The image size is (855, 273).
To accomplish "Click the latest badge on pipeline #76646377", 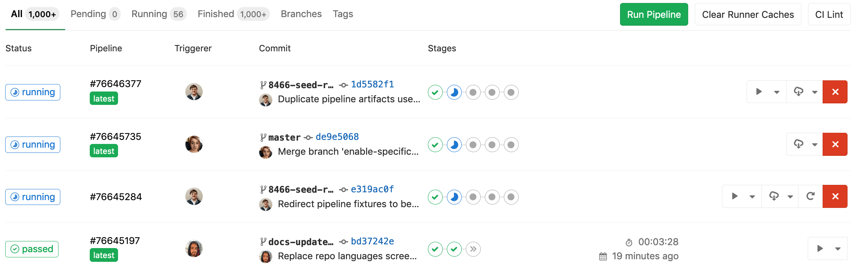I will click(x=104, y=99).
